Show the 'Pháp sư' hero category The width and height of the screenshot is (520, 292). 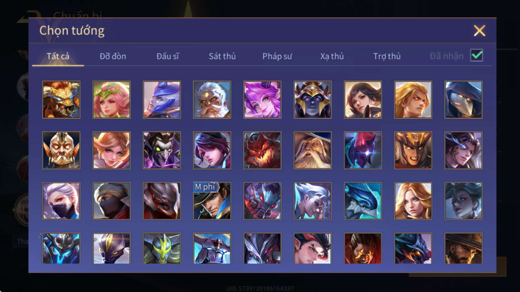click(x=277, y=56)
